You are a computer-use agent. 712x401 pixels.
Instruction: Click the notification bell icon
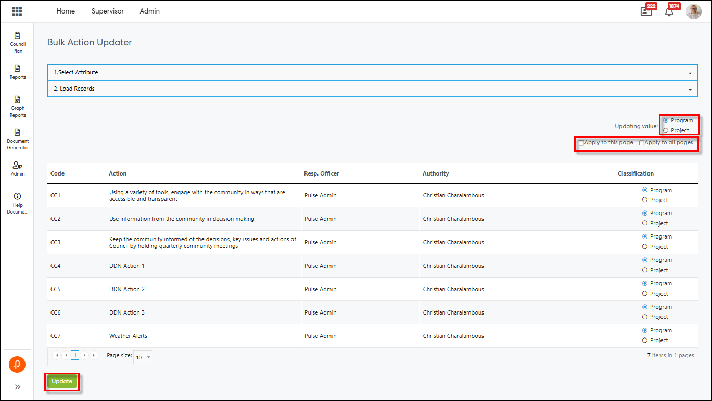tap(669, 11)
